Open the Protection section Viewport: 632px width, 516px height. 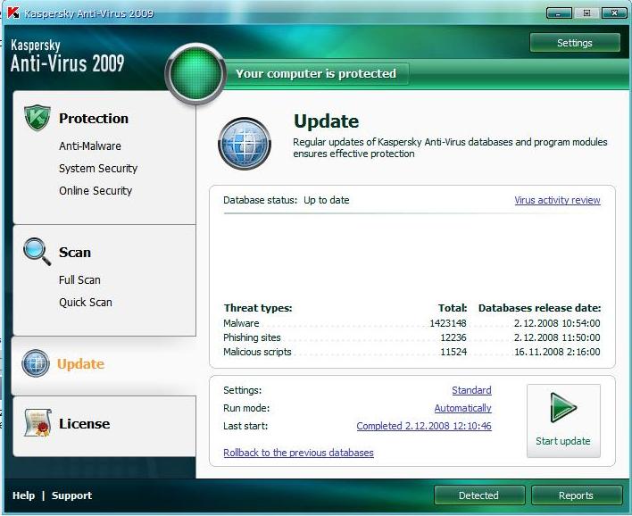94,119
